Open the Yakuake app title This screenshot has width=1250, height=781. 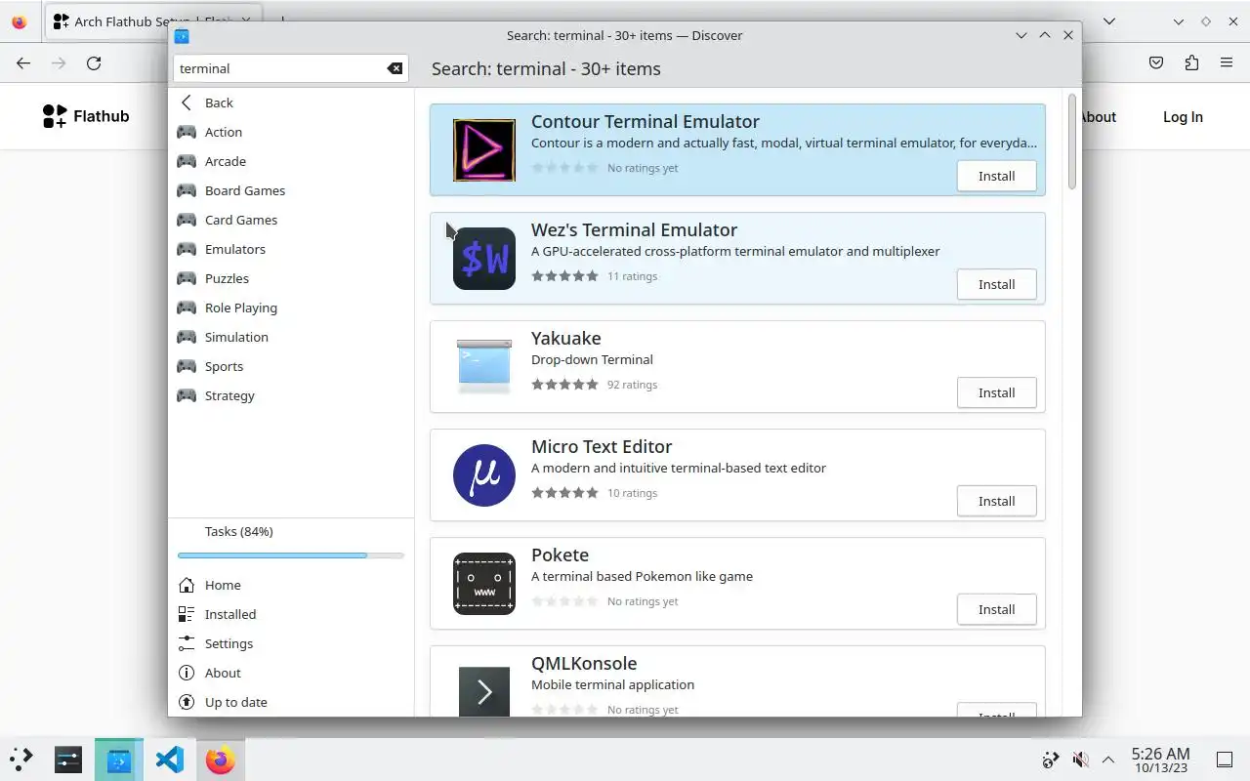(566, 338)
